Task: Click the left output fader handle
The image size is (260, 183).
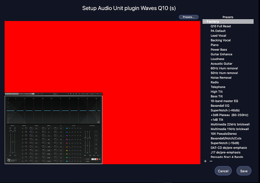Action: (x=85, y=138)
